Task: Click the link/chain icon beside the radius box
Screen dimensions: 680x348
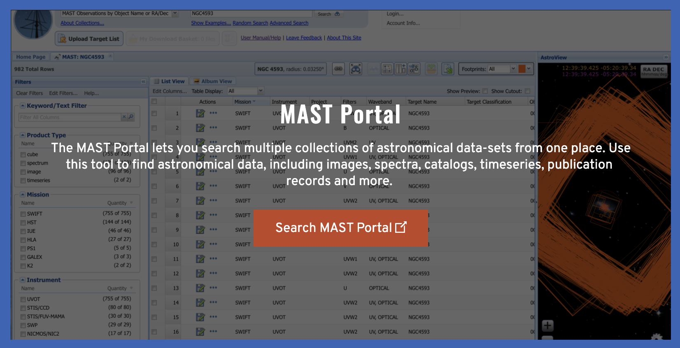Action: pos(338,69)
